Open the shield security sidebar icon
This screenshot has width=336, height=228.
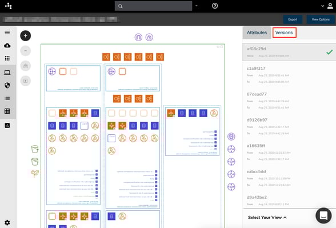tap(7, 85)
